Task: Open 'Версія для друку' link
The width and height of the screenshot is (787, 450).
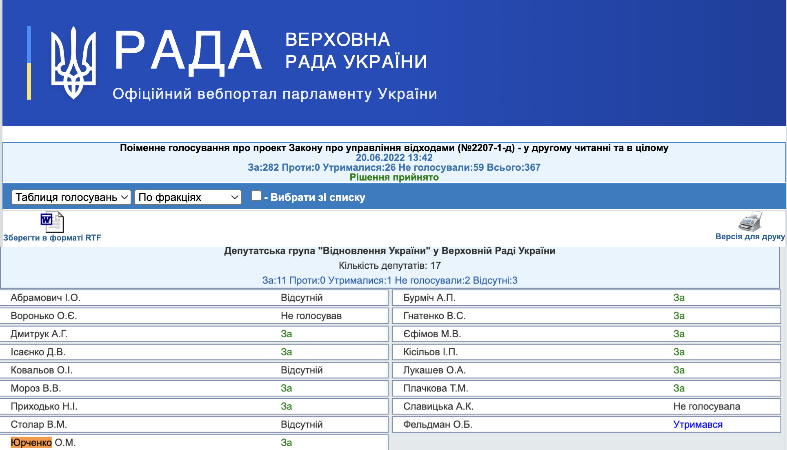Action: point(750,236)
